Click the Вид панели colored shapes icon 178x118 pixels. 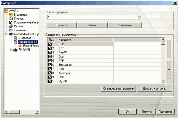coord(11,15)
